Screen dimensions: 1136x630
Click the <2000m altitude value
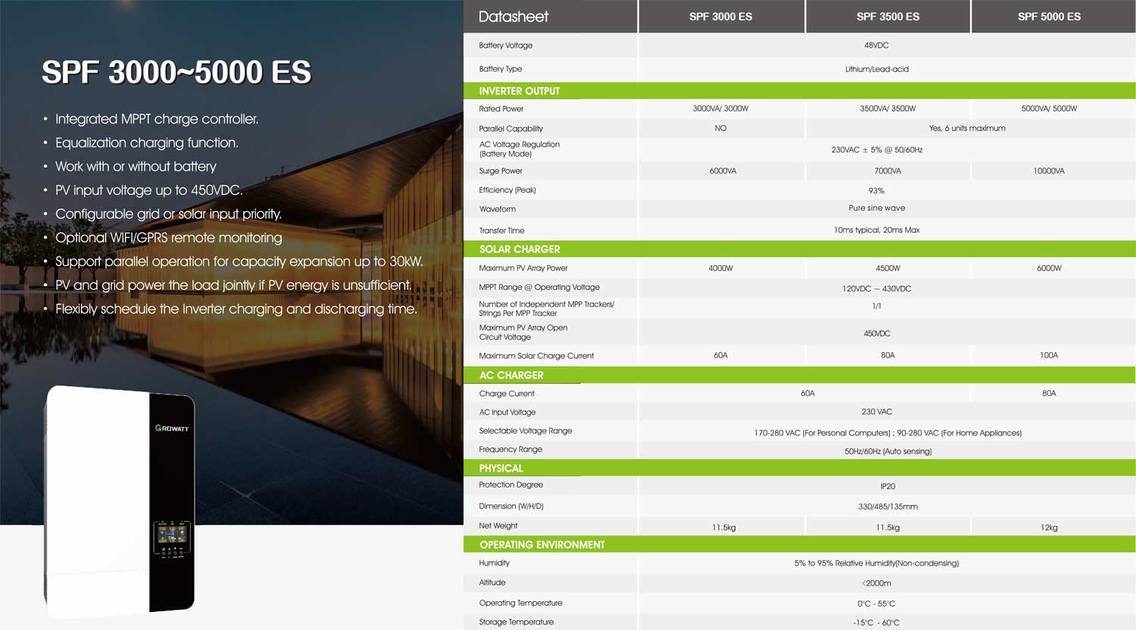876,584
